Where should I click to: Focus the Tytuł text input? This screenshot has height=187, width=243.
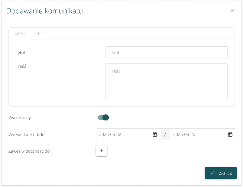pos(166,52)
